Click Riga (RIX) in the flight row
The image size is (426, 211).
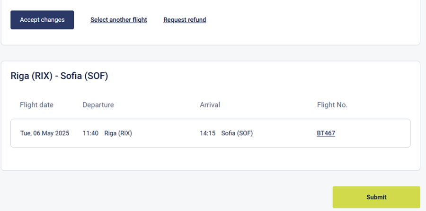118,133
